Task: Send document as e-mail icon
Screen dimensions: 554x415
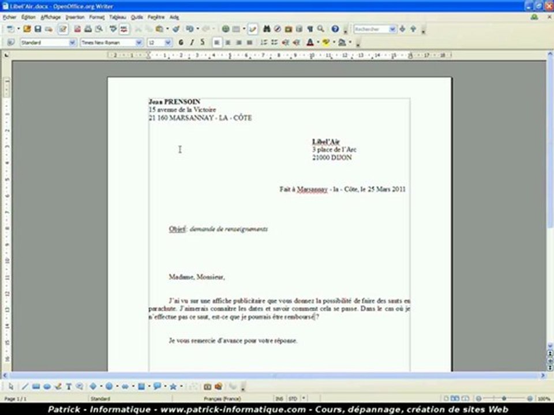Action: click(x=48, y=29)
